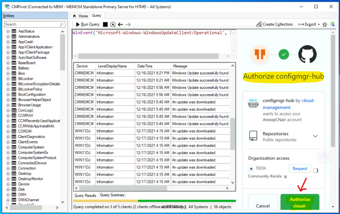Click the favorites star icon

pos(325,24)
